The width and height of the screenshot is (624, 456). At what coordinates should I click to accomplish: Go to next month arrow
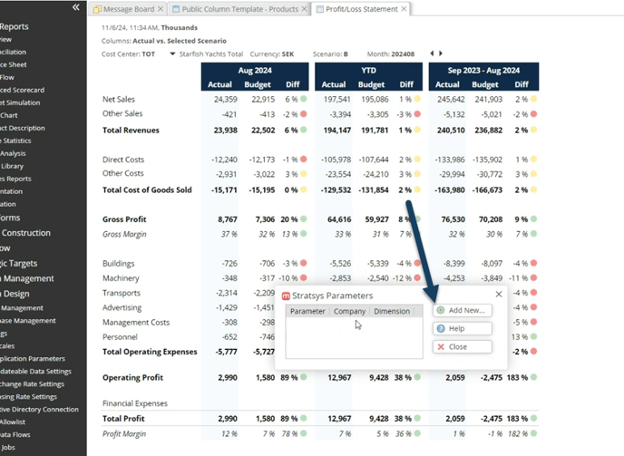point(441,54)
